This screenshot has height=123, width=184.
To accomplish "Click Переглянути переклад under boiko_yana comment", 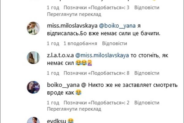I will tap(74, 109).
